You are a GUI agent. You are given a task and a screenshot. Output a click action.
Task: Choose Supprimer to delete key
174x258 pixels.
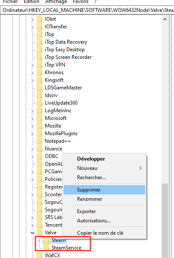click(x=105, y=190)
